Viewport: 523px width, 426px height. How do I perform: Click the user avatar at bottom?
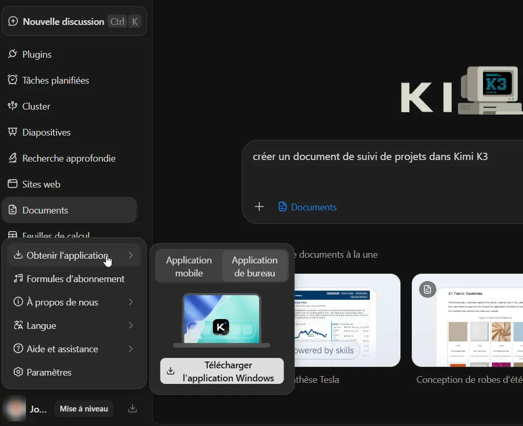click(15, 409)
